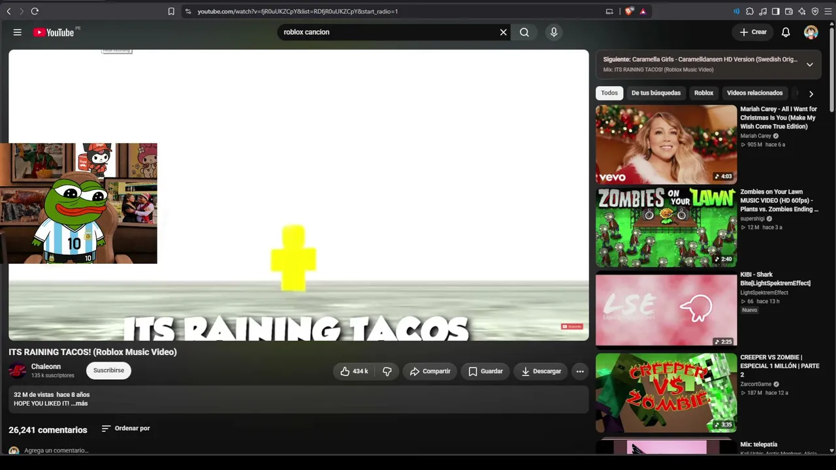The height and width of the screenshot is (470, 836).
Task: Open the Brave Wallet icon
Action: pos(789,11)
